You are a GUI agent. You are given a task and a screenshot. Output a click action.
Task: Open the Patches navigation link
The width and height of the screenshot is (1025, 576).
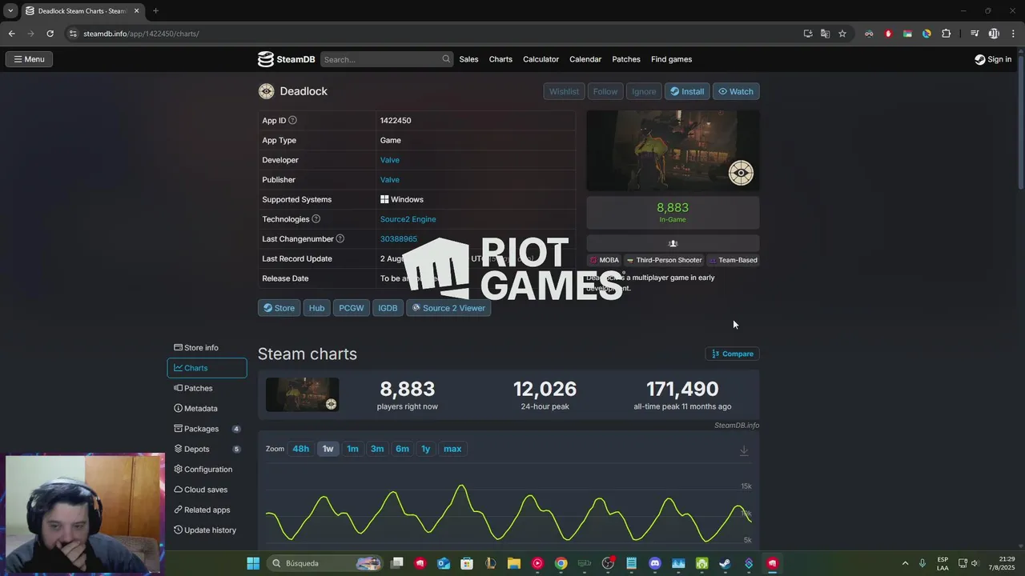tap(626, 59)
